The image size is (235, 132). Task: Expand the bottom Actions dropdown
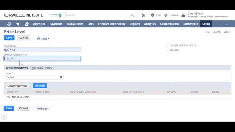(43, 109)
